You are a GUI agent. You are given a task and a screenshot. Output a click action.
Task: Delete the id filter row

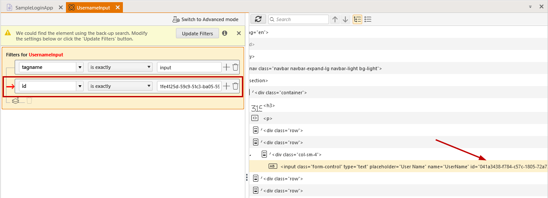point(235,86)
